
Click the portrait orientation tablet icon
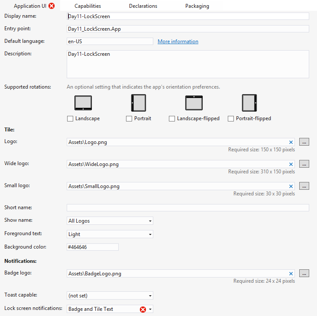point(139,103)
